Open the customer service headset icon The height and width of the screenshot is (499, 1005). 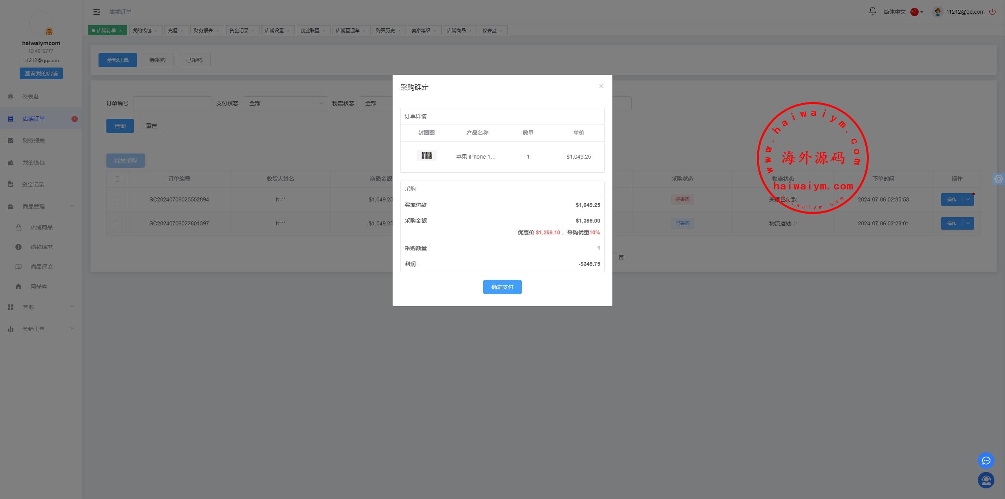(986, 480)
